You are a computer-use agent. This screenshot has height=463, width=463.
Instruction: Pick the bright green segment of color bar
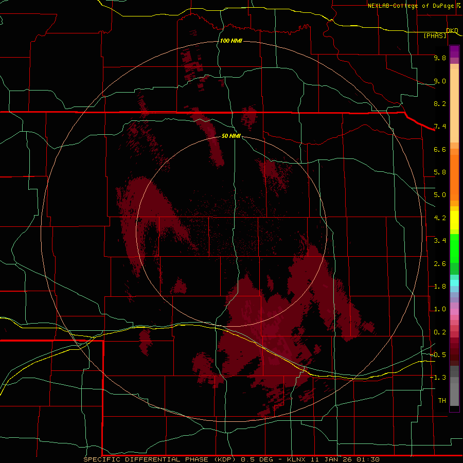454,248
